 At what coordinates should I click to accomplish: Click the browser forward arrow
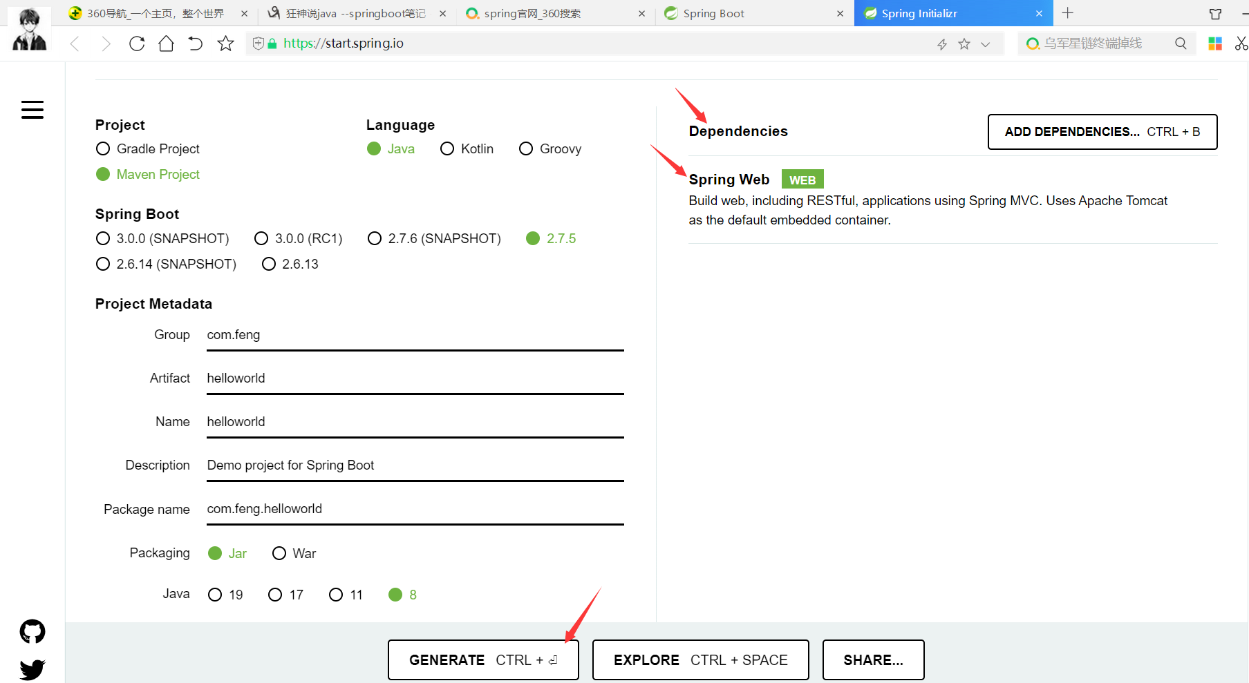[106, 44]
